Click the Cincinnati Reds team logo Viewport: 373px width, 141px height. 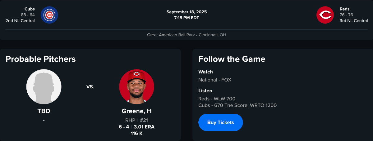(325, 15)
